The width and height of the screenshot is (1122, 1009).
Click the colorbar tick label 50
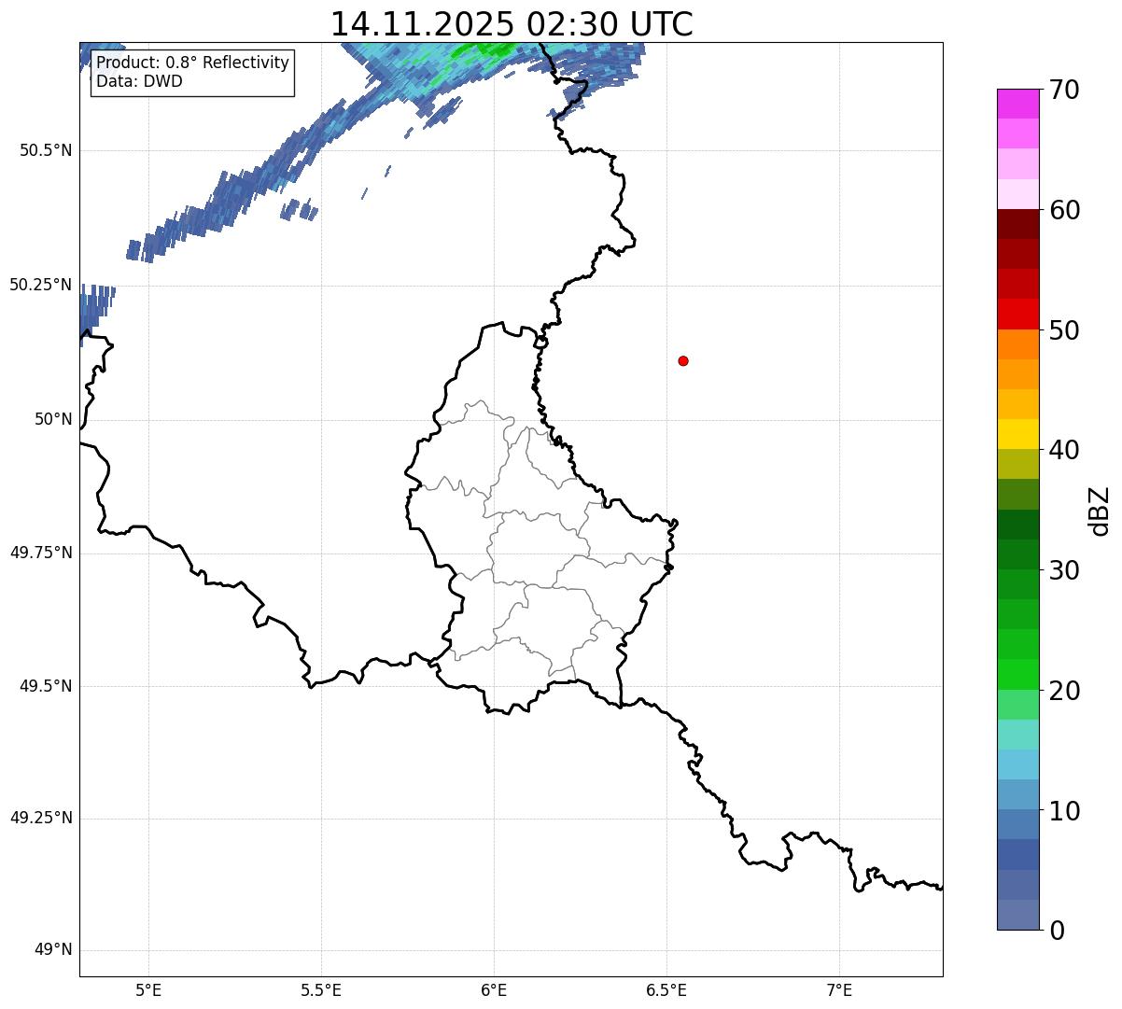pyautogui.click(x=1064, y=330)
